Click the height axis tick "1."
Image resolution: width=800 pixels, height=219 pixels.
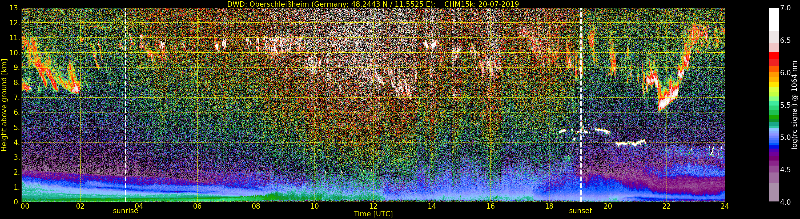click(17, 187)
